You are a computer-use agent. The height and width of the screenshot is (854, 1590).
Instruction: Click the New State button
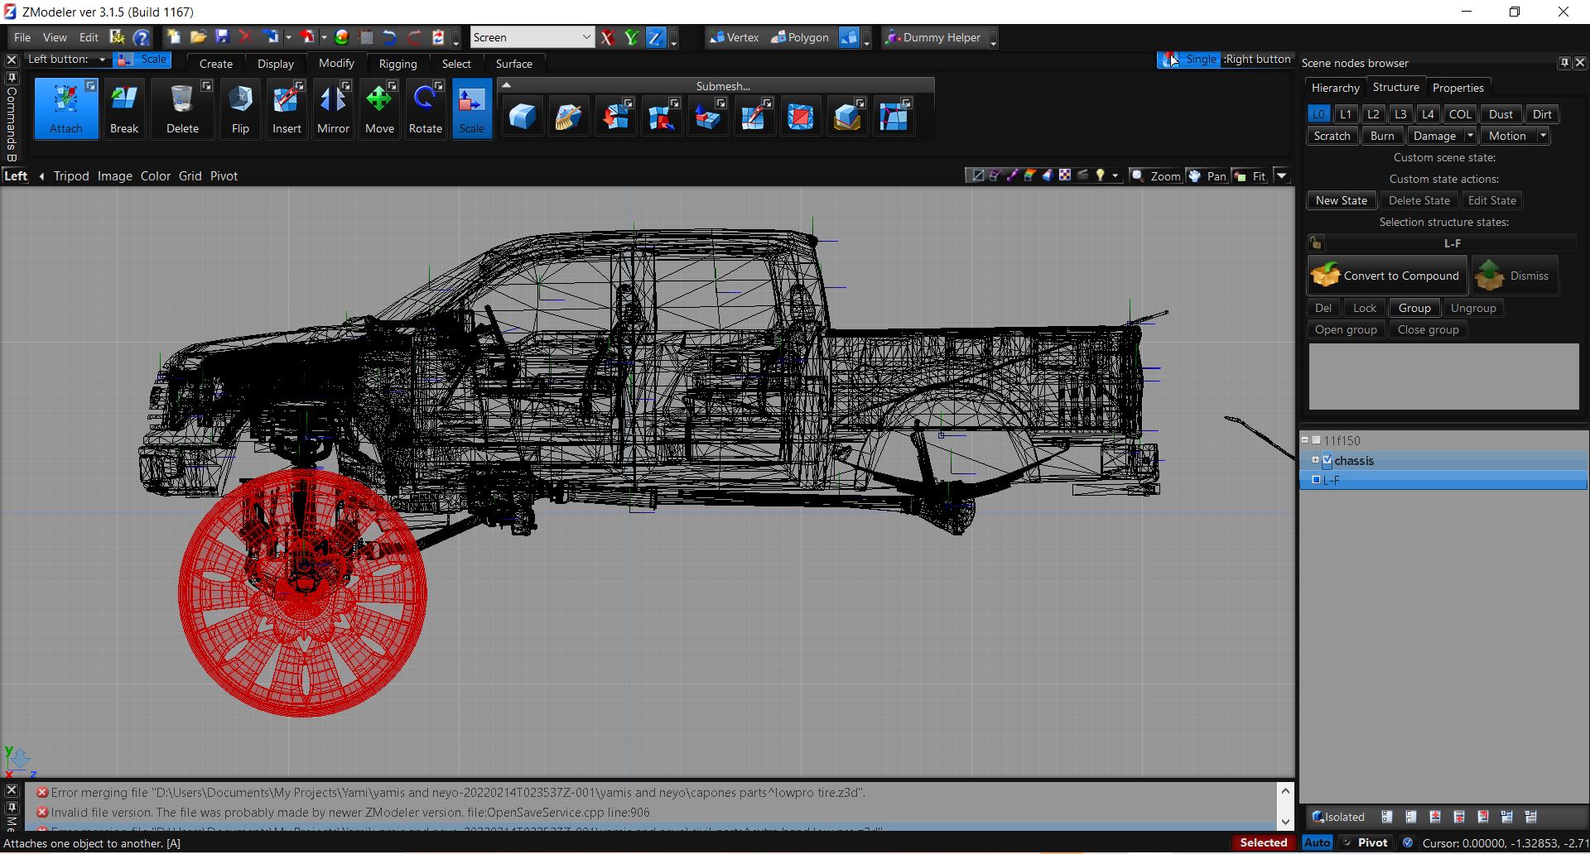(x=1340, y=199)
